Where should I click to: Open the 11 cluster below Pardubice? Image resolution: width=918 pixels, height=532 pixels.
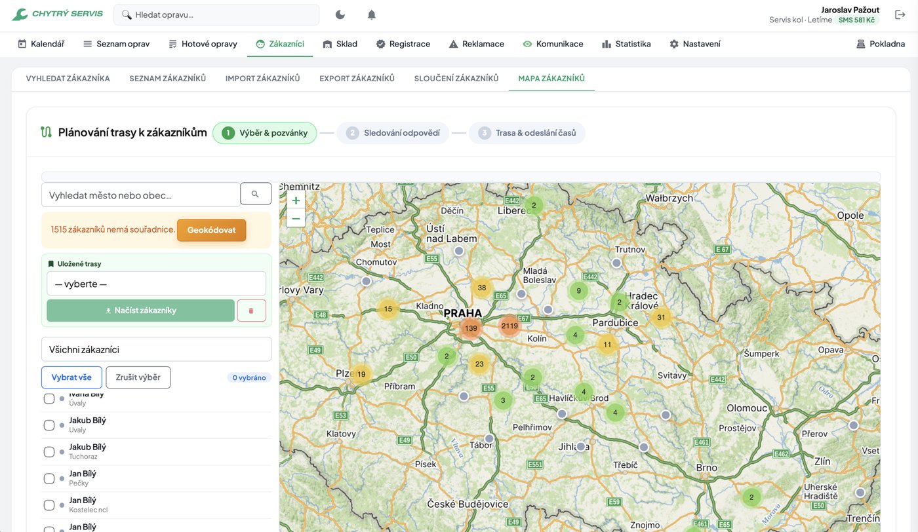point(607,345)
